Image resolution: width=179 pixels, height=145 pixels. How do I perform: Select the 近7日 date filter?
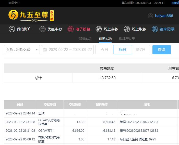point(141,50)
